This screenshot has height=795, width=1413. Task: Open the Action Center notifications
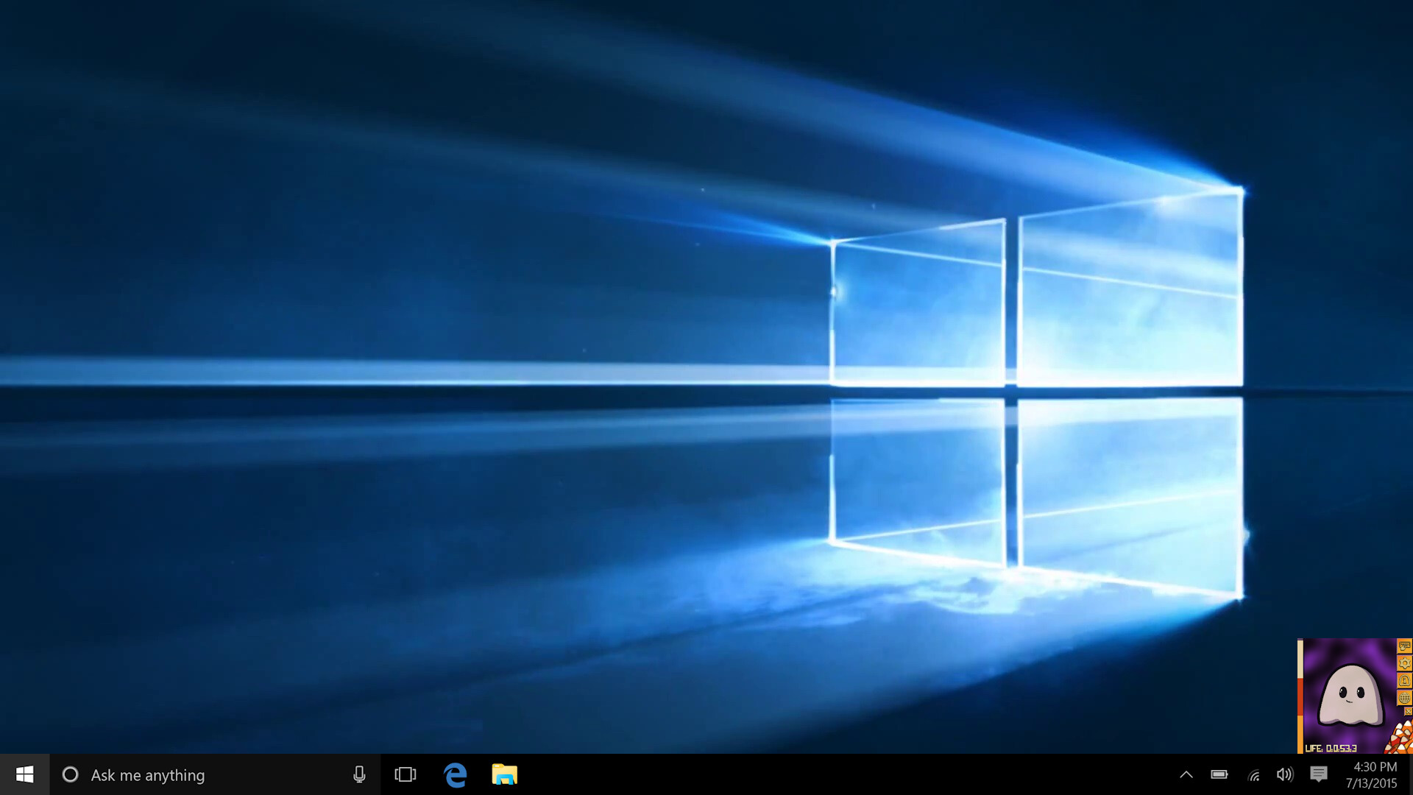[x=1318, y=774]
